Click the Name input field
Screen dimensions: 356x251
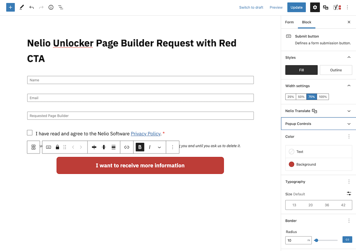click(x=140, y=80)
